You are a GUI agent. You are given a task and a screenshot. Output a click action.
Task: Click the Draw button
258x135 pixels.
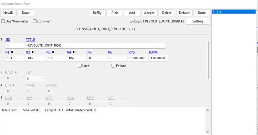click(x=26, y=13)
